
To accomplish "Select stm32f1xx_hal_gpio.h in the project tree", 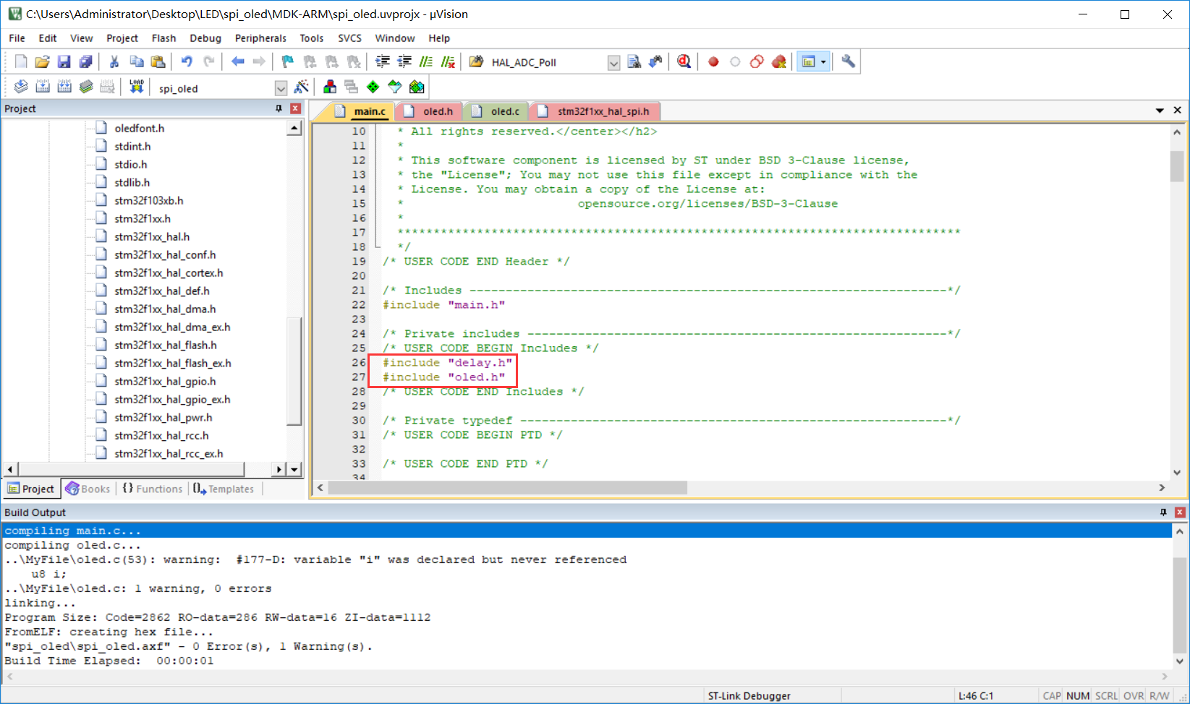I will (165, 381).
